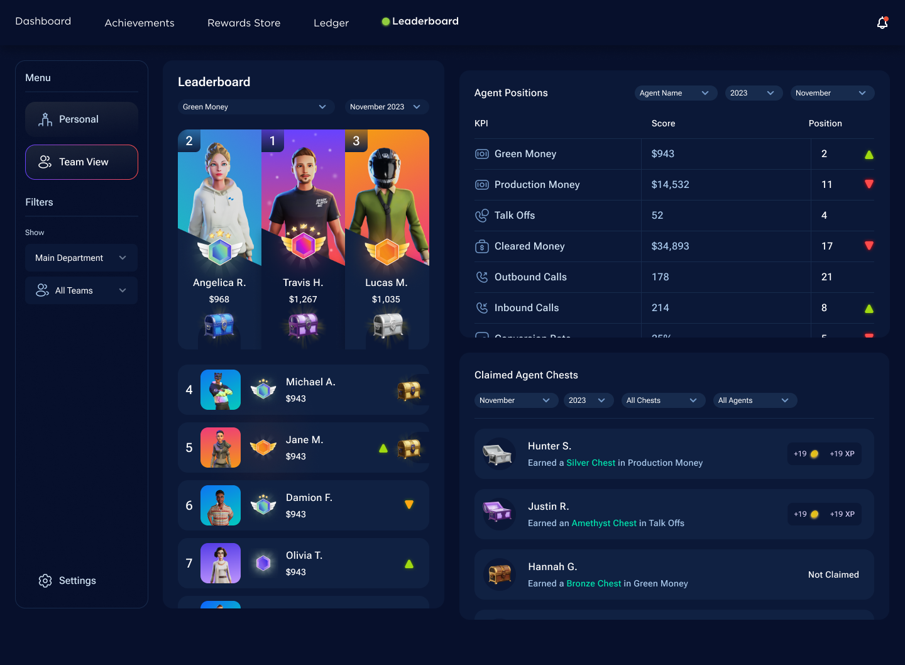905x665 pixels.
Task: Switch to the Ledger tab
Action: (x=331, y=23)
